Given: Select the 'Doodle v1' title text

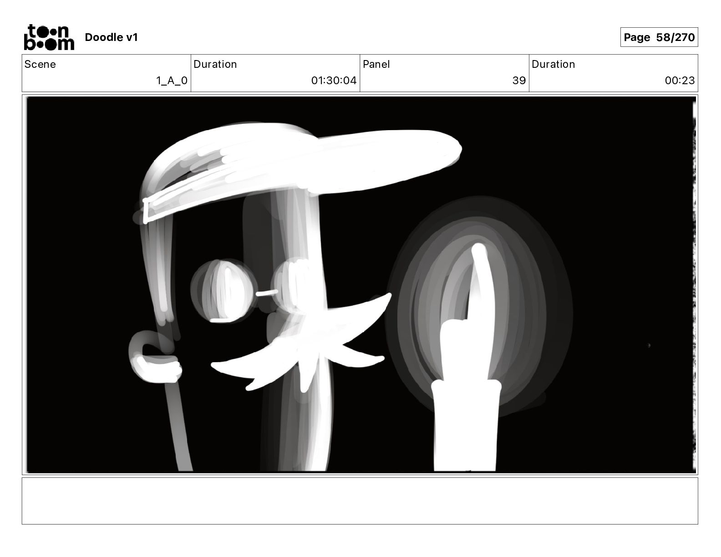Looking at the screenshot, I should 111,37.
